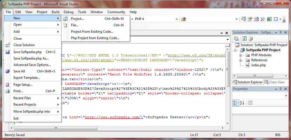Click the Visual Studio icon in title bar
The height and width of the screenshot is (140, 291).
point(5,4)
